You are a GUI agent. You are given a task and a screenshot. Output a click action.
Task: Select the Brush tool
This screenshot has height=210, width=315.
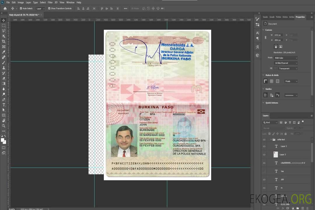tap(3, 62)
